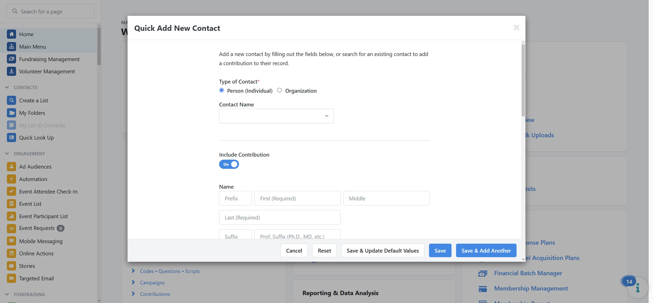Click Save & Add Another button
The image size is (653, 303).
coord(486,251)
